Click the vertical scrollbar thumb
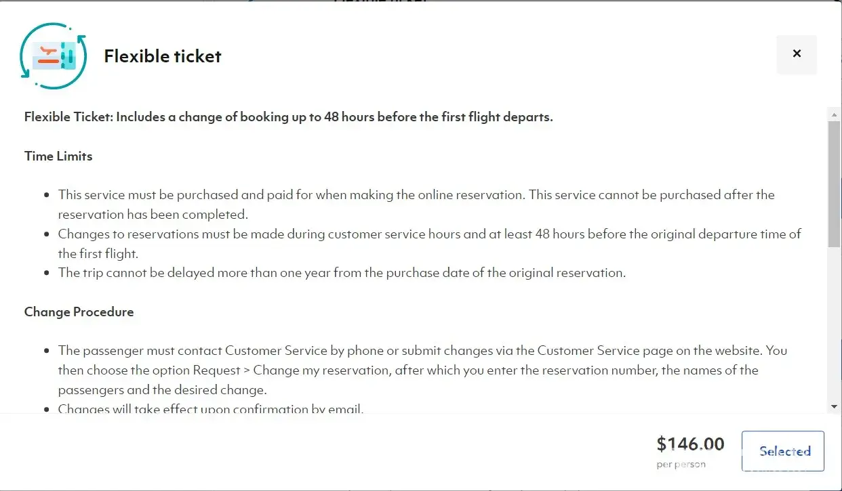 click(x=834, y=183)
